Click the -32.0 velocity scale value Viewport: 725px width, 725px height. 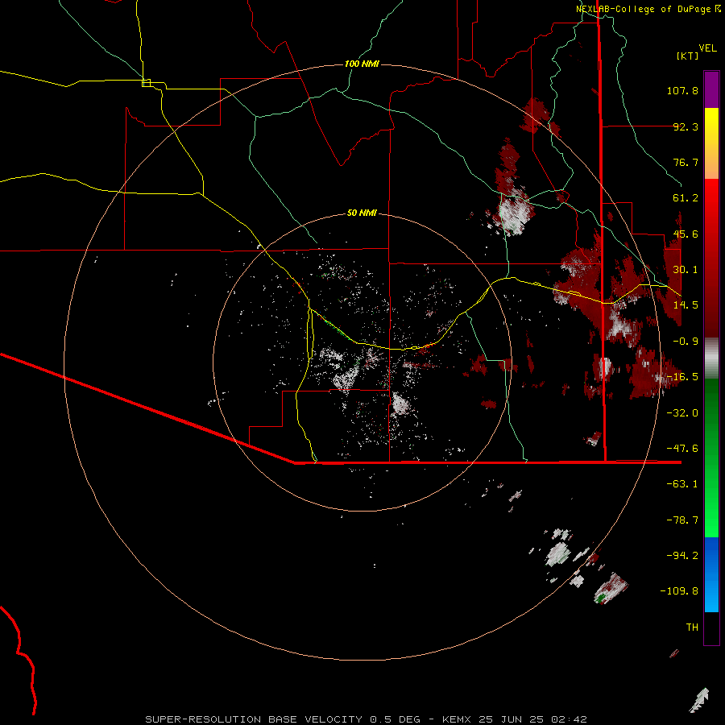point(682,413)
